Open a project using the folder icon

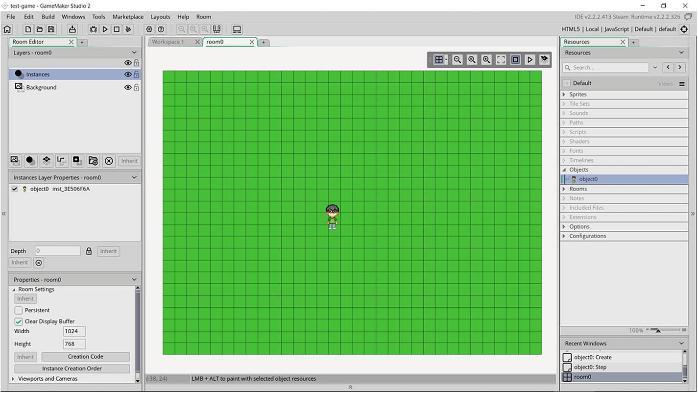coord(40,29)
